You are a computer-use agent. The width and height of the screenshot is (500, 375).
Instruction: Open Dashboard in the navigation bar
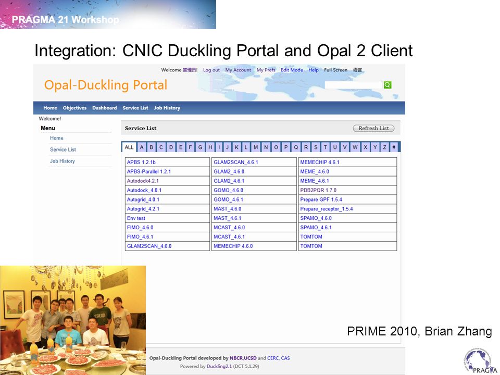pos(105,108)
